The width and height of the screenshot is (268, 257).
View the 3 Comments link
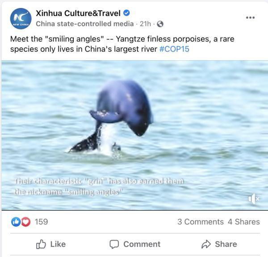tap(201, 222)
